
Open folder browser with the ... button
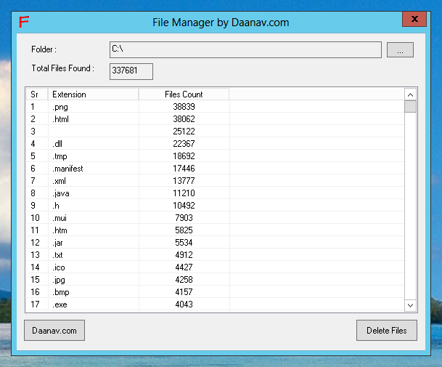[x=400, y=50]
